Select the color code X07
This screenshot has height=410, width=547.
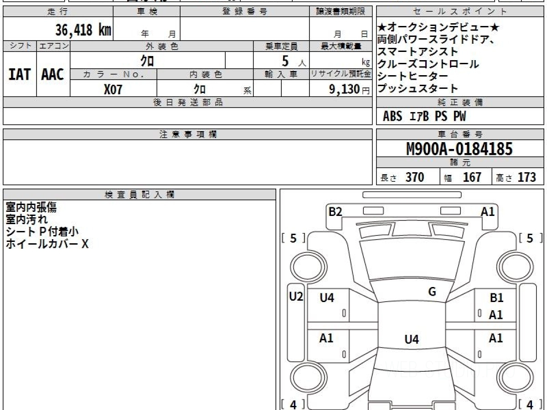tap(113, 89)
